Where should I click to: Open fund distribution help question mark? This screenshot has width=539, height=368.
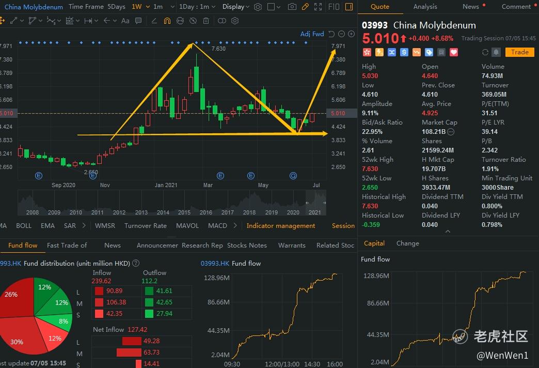(x=136, y=263)
